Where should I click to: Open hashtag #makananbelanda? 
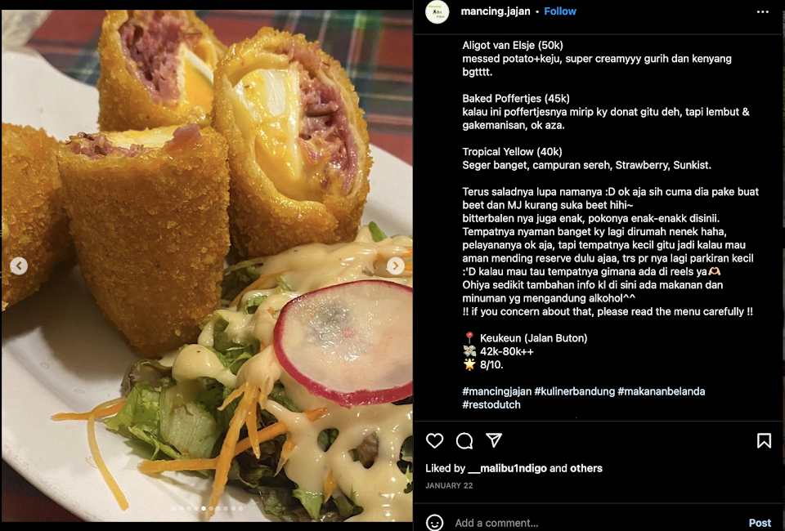[661, 391]
